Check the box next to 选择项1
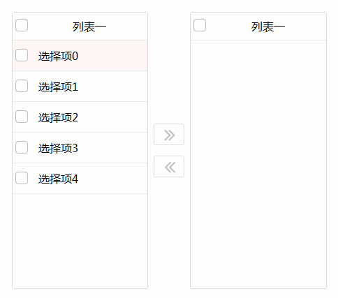Image resolution: width=338 pixels, height=298 pixels. point(22,86)
